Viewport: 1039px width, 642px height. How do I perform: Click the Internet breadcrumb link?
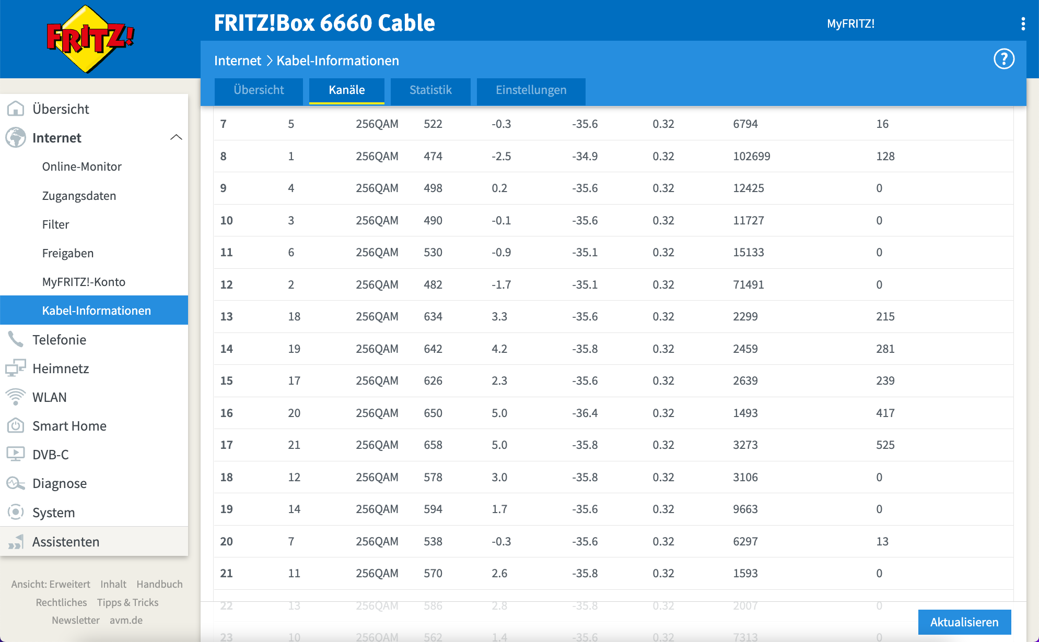tap(237, 61)
